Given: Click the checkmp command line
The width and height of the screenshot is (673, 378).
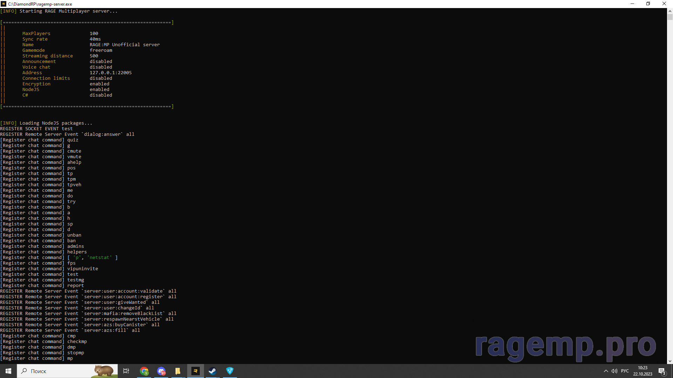Looking at the screenshot, I should coord(43,342).
